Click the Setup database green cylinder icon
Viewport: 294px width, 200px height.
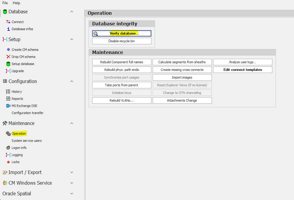pyautogui.click(x=8, y=64)
